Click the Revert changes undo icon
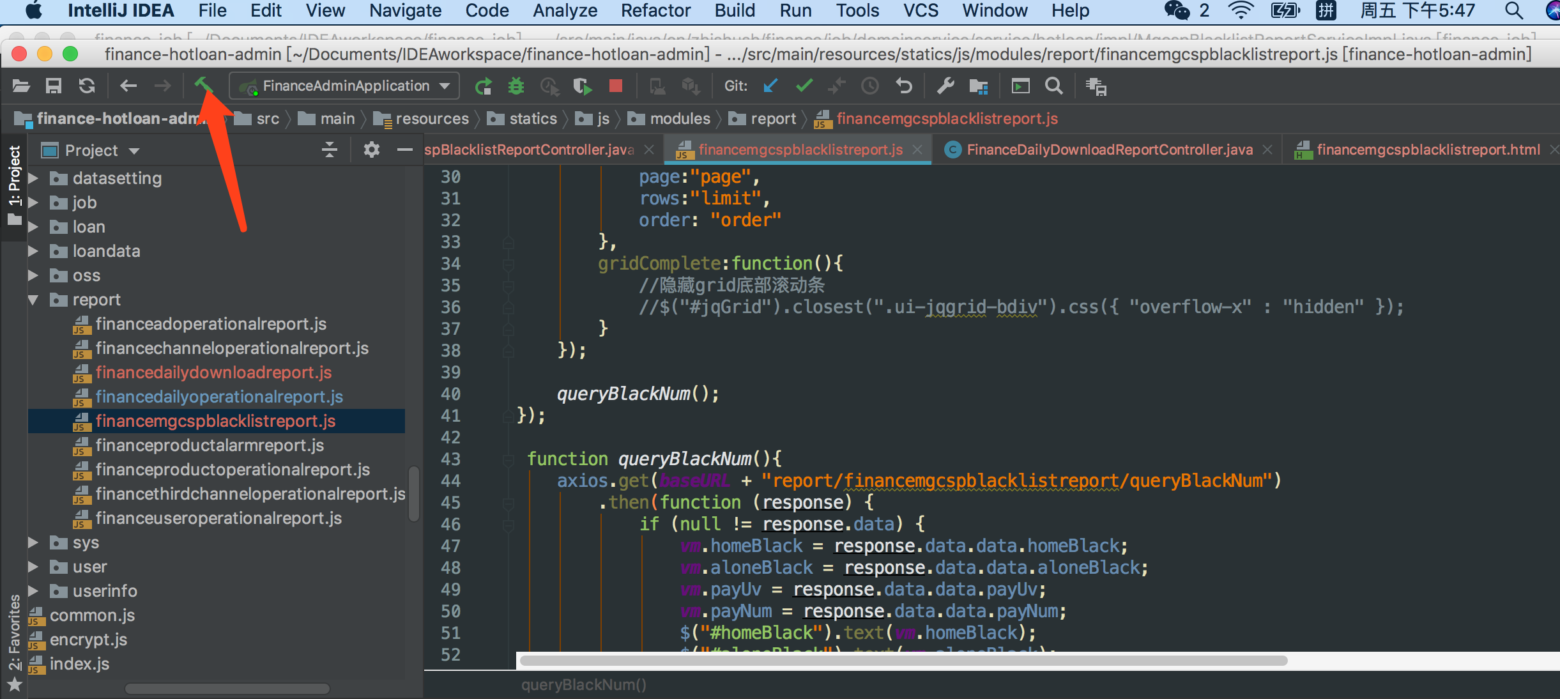This screenshot has width=1560, height=699. click(x=903, y=89)
